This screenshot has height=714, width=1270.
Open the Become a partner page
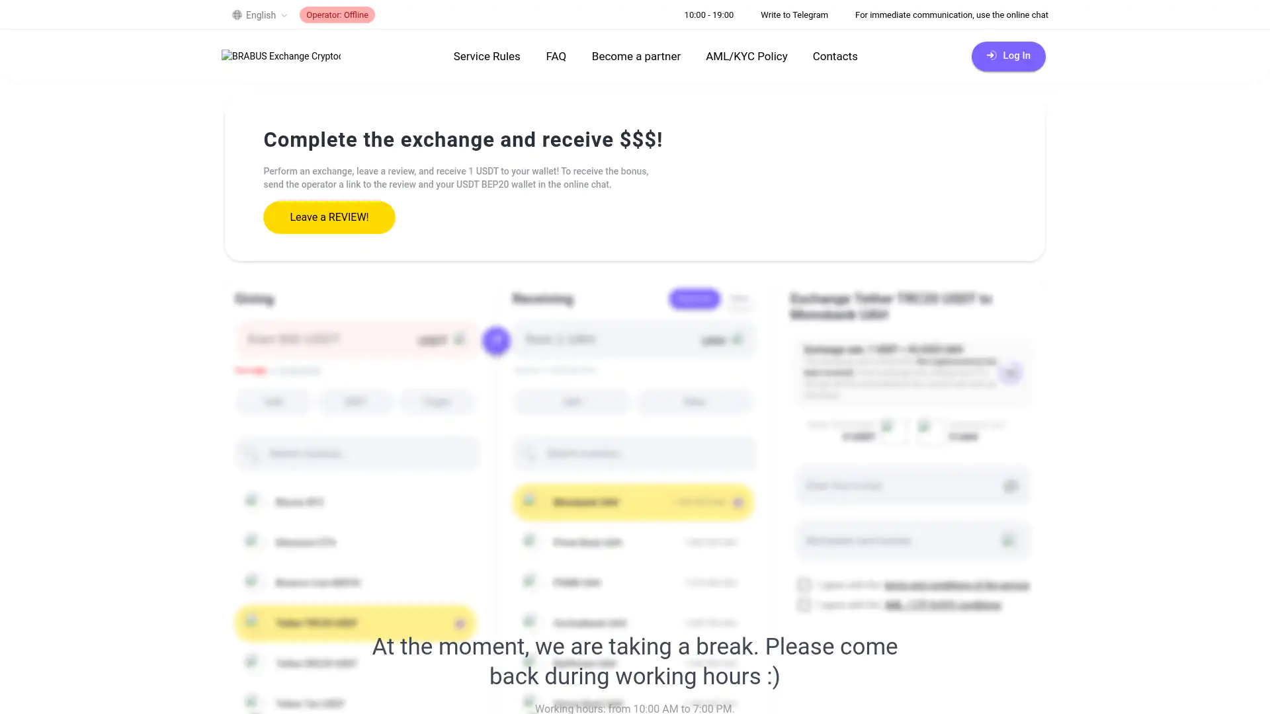pyautogui.click(x=636, y=56)
